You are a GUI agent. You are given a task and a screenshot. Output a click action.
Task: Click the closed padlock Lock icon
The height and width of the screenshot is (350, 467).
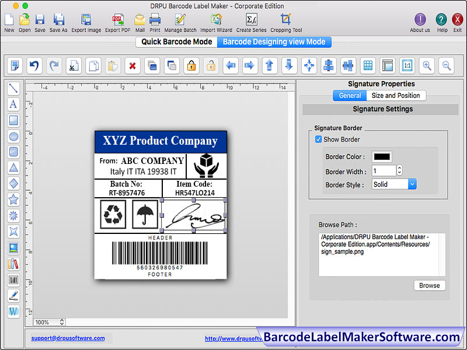tap(191, 65)
